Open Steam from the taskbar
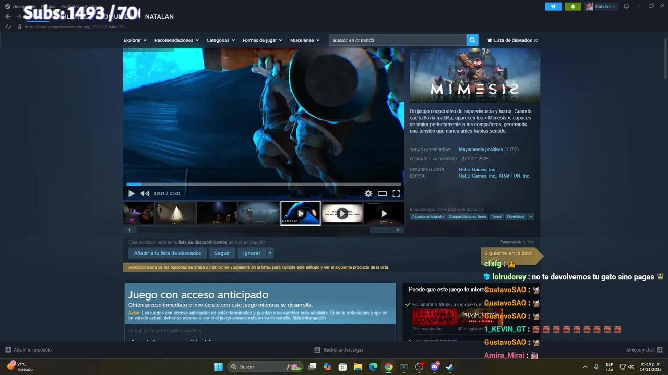 tap(450, 367)
